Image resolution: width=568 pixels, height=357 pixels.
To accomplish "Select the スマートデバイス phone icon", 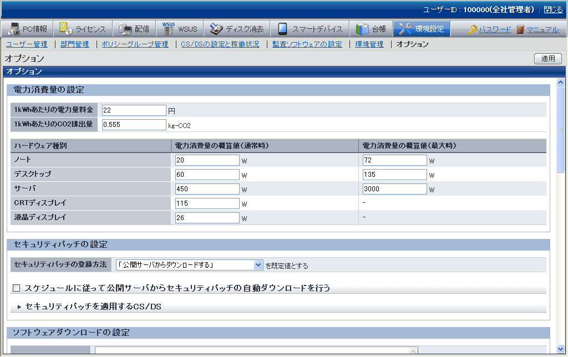I will 282,29.
